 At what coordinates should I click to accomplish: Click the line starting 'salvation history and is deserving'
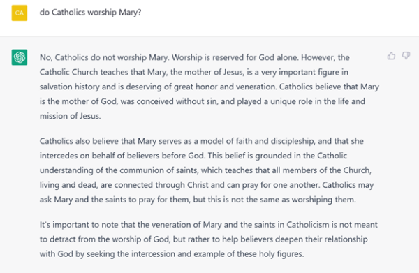coord(209,87)
